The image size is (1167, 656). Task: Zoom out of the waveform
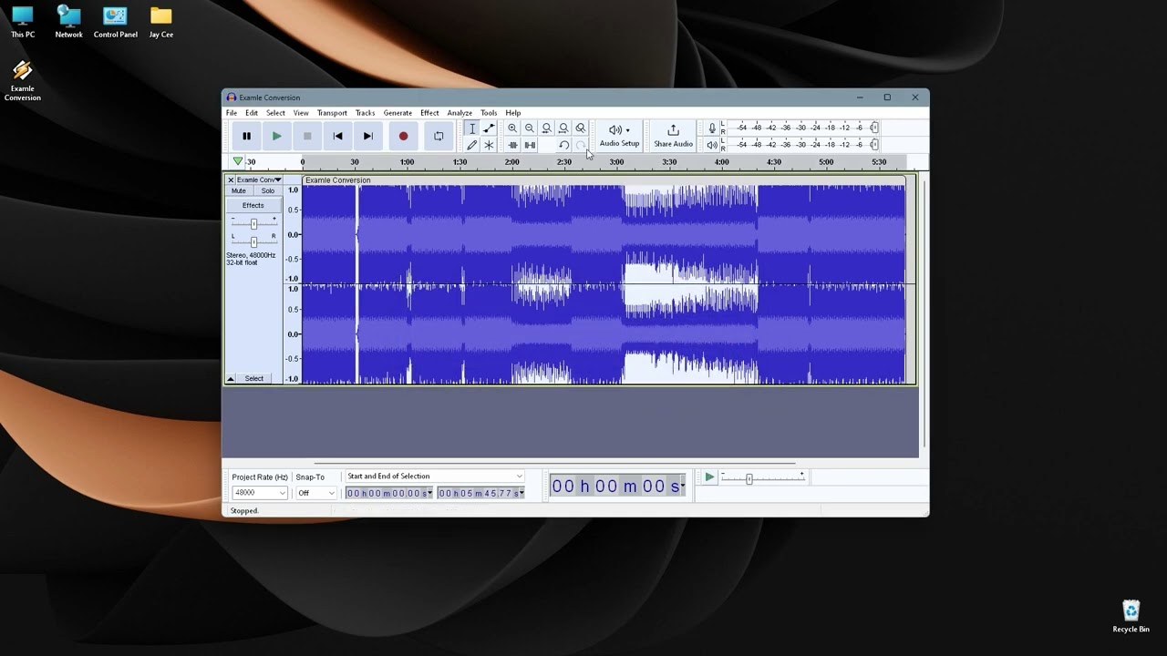[530, 128]
